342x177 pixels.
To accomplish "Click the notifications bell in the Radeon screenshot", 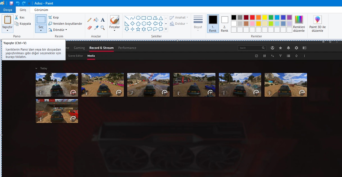I will (288, 48).
